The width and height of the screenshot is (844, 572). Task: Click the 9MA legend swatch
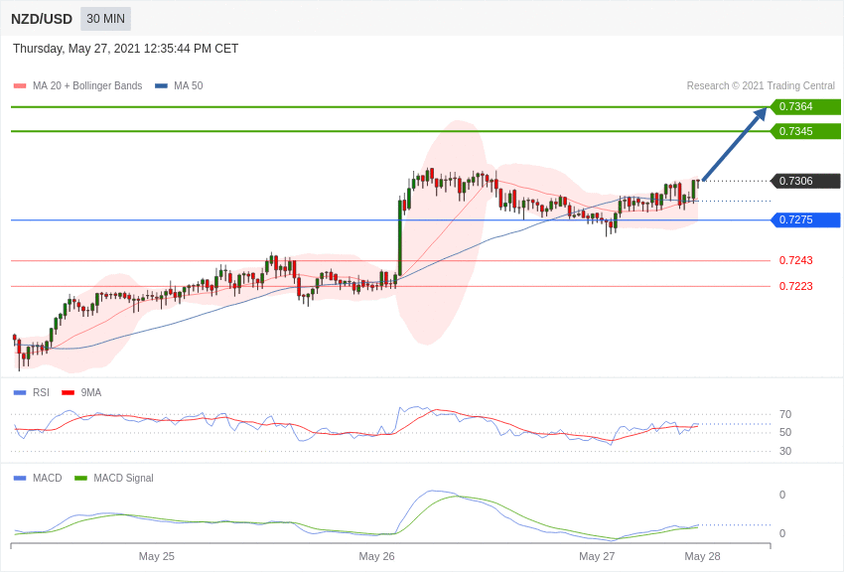point(68,393)
